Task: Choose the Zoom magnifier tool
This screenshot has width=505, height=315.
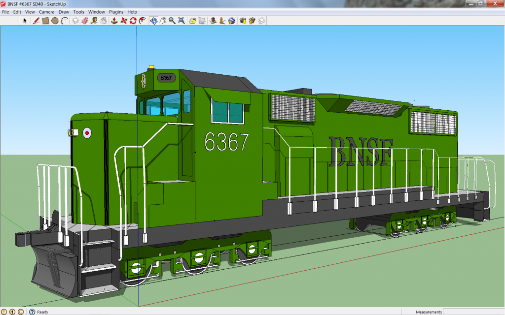Action: 172,21
